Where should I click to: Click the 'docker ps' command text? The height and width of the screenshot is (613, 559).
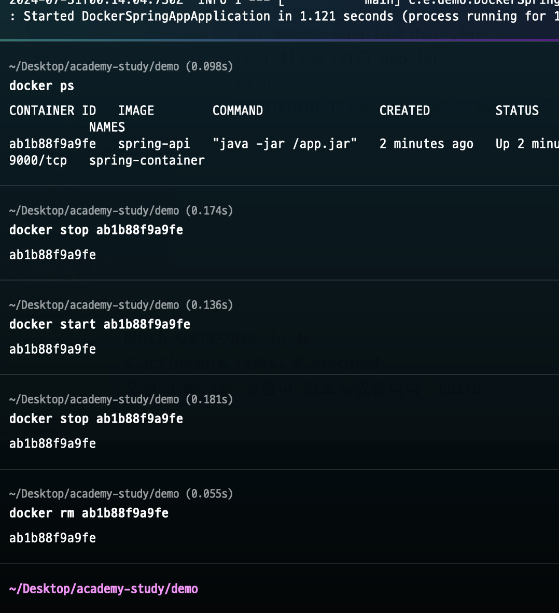(x=41, y=86)
